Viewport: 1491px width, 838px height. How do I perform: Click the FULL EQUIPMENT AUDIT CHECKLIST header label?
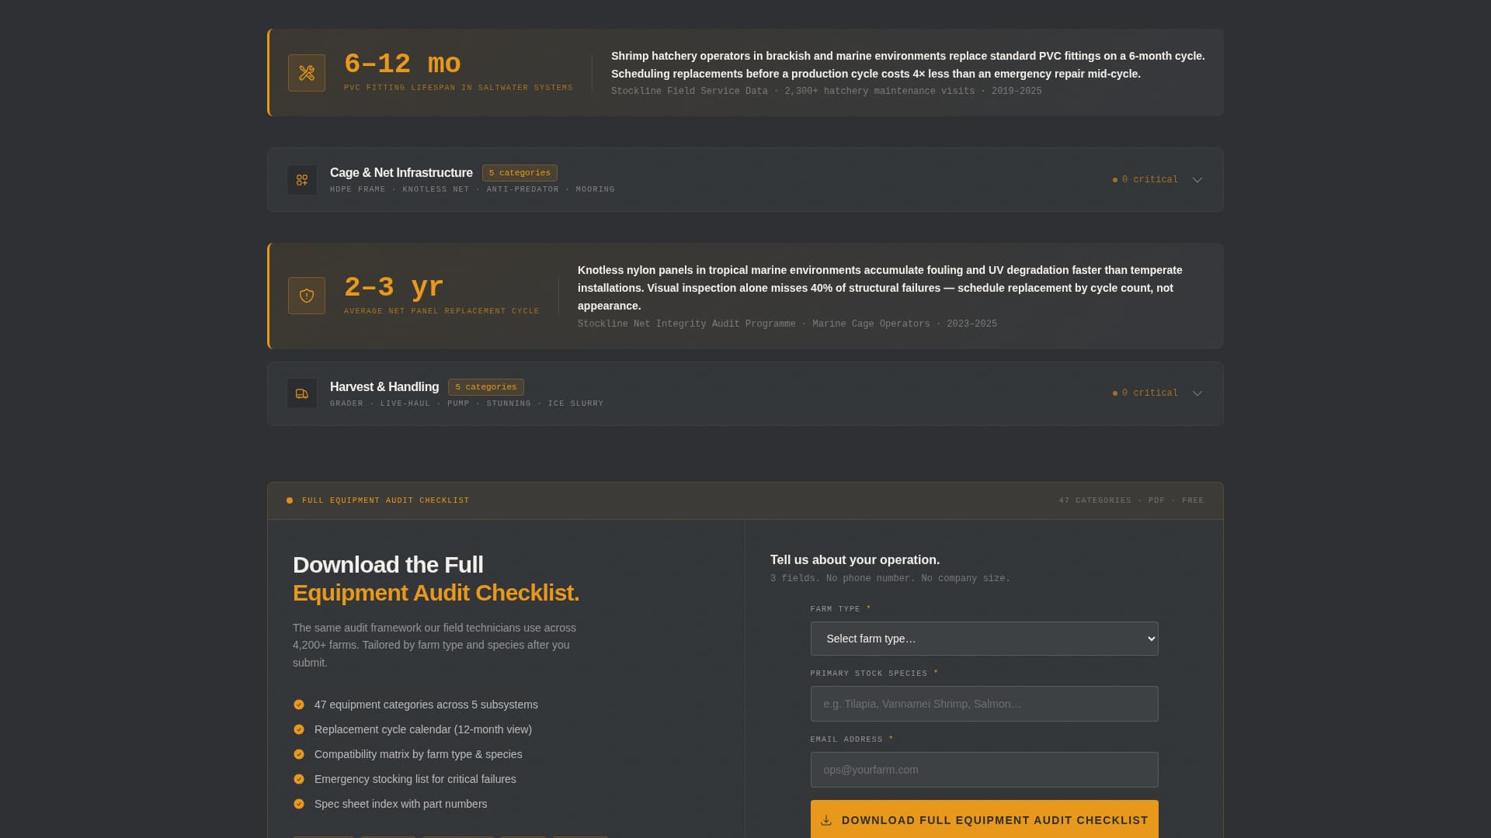[x=386, y=500]
